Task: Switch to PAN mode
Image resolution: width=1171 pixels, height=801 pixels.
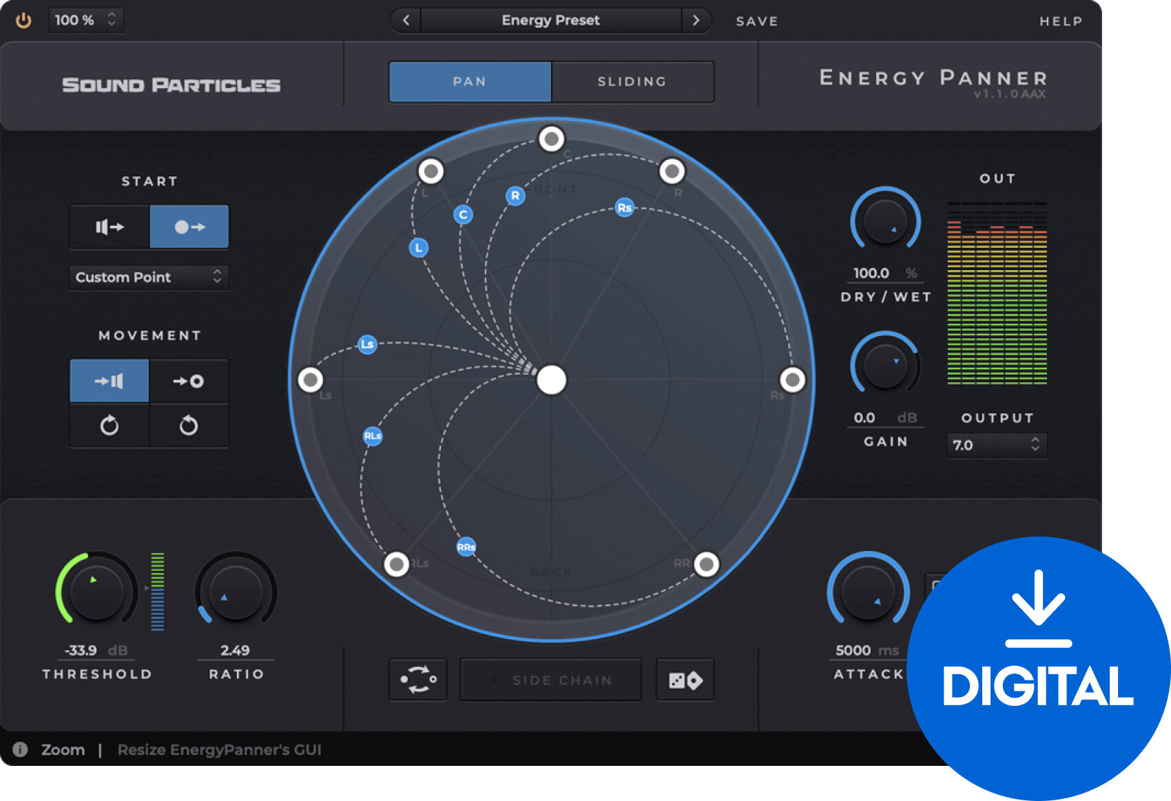Action: pyautogui.click(x=470, y=81)
